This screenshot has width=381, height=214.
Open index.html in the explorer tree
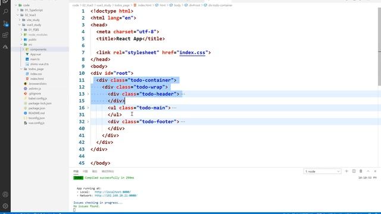pos(37,79)
